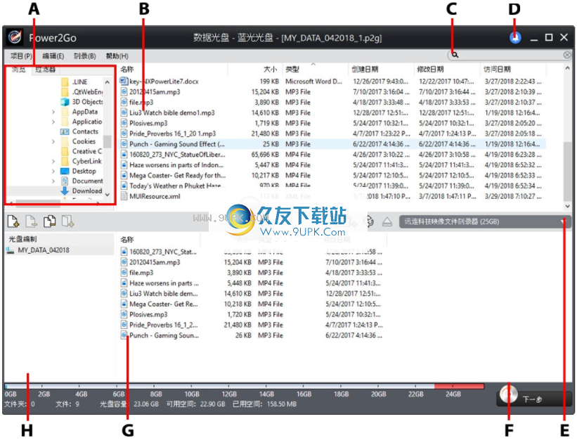Expand the Desktop folder node
The width and height of the screenshot is (577, 440).
(x=53, y=171)
